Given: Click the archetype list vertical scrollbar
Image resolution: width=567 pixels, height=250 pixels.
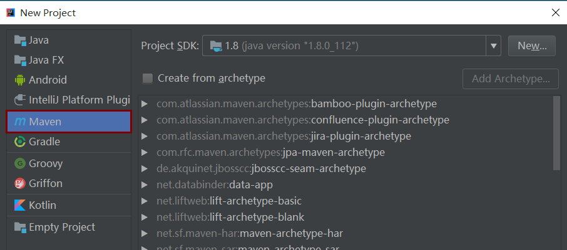Looking at the screenshot, I should click(x=557, y=133).
